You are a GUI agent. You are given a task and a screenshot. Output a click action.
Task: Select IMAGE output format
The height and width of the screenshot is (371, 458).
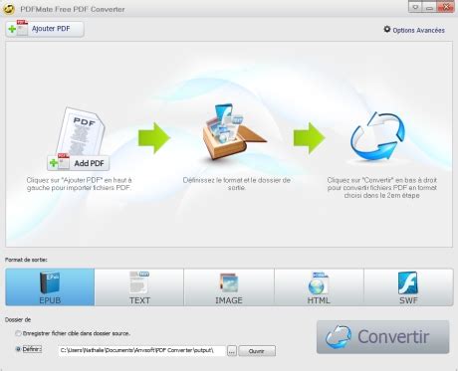click(229, 287)
